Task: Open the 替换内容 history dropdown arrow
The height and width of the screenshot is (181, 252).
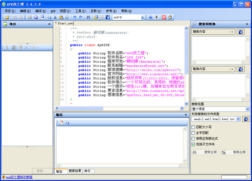Action: (232, 69)
